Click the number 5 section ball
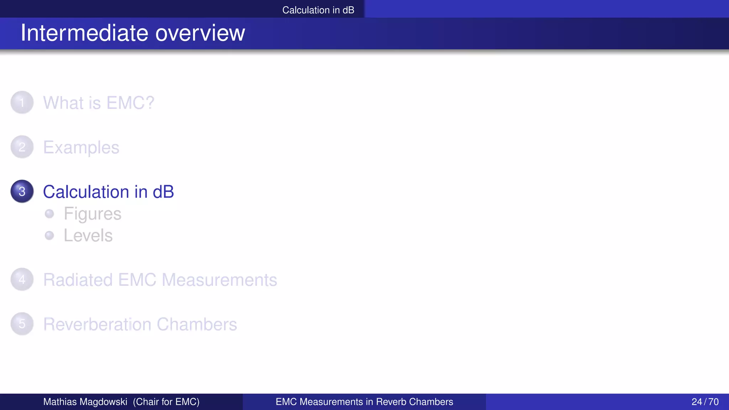Image resolution: width=729 pixels, height=410 pixels. 22,324
